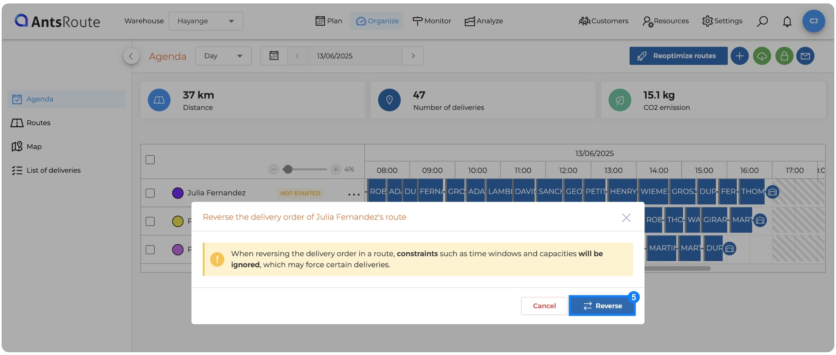Open the Warehouse Hayange dropdown
The height and width of the screenshot is (355, 836).
coord(206,21)
